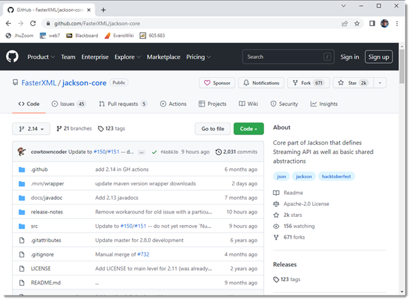Expand the commit message ellipsis
Image resolution: width=411 pixels, height=301 pixels.
[141, 153]
